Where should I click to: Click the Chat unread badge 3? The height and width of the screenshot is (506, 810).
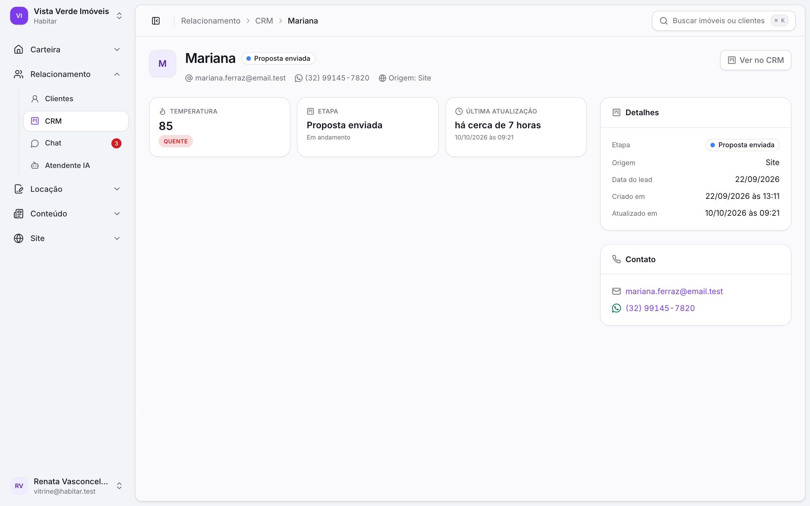click(116, 143)
